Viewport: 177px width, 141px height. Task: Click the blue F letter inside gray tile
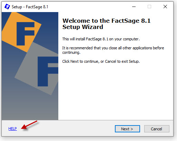coord(48,71)
